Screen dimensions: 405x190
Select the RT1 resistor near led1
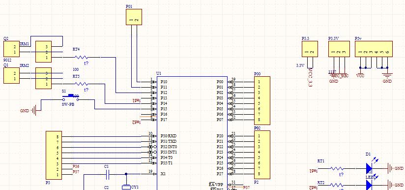point(337,168)
